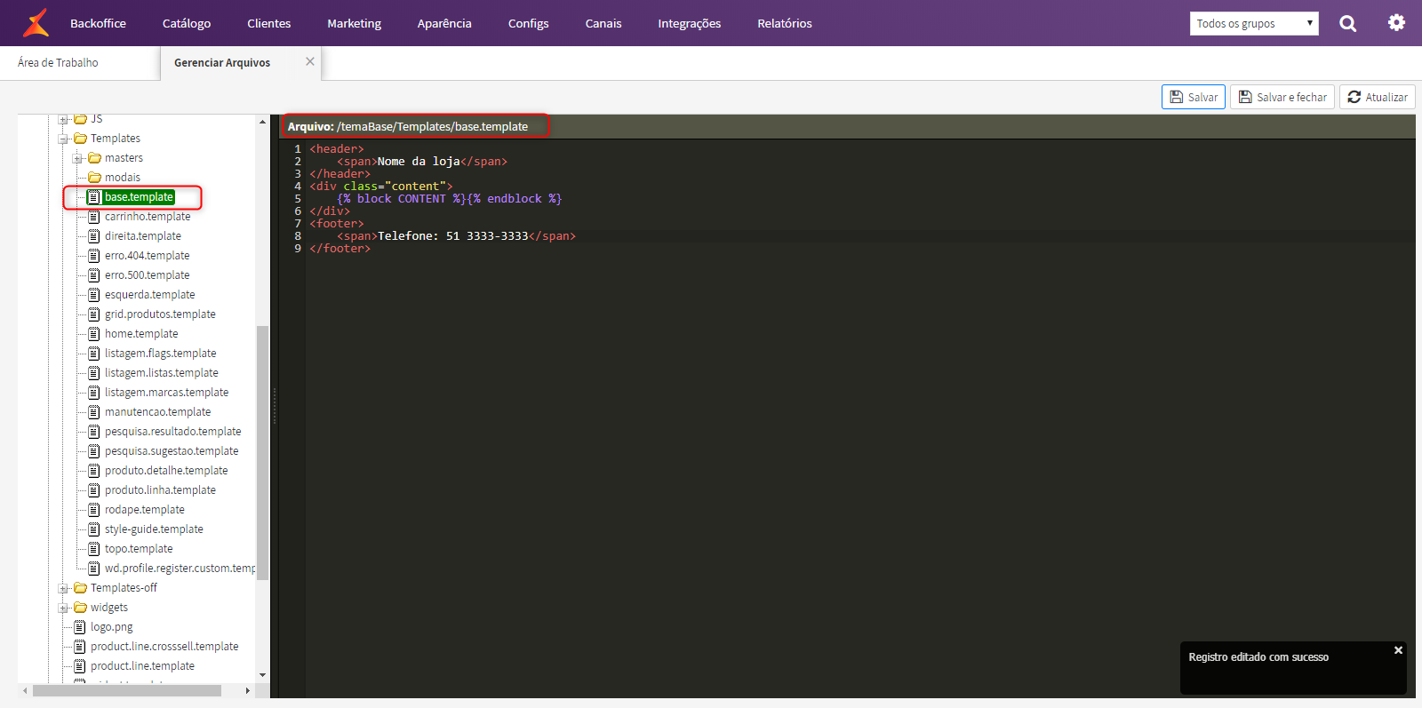Click the Salvar button
Screen dimensions: 1422x708
pos(1194,97)
